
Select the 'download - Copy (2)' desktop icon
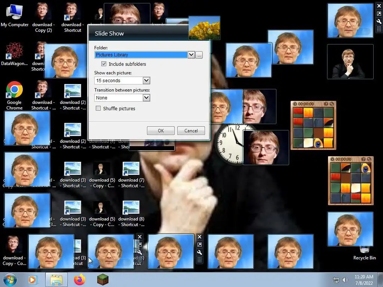coord(43,18)
